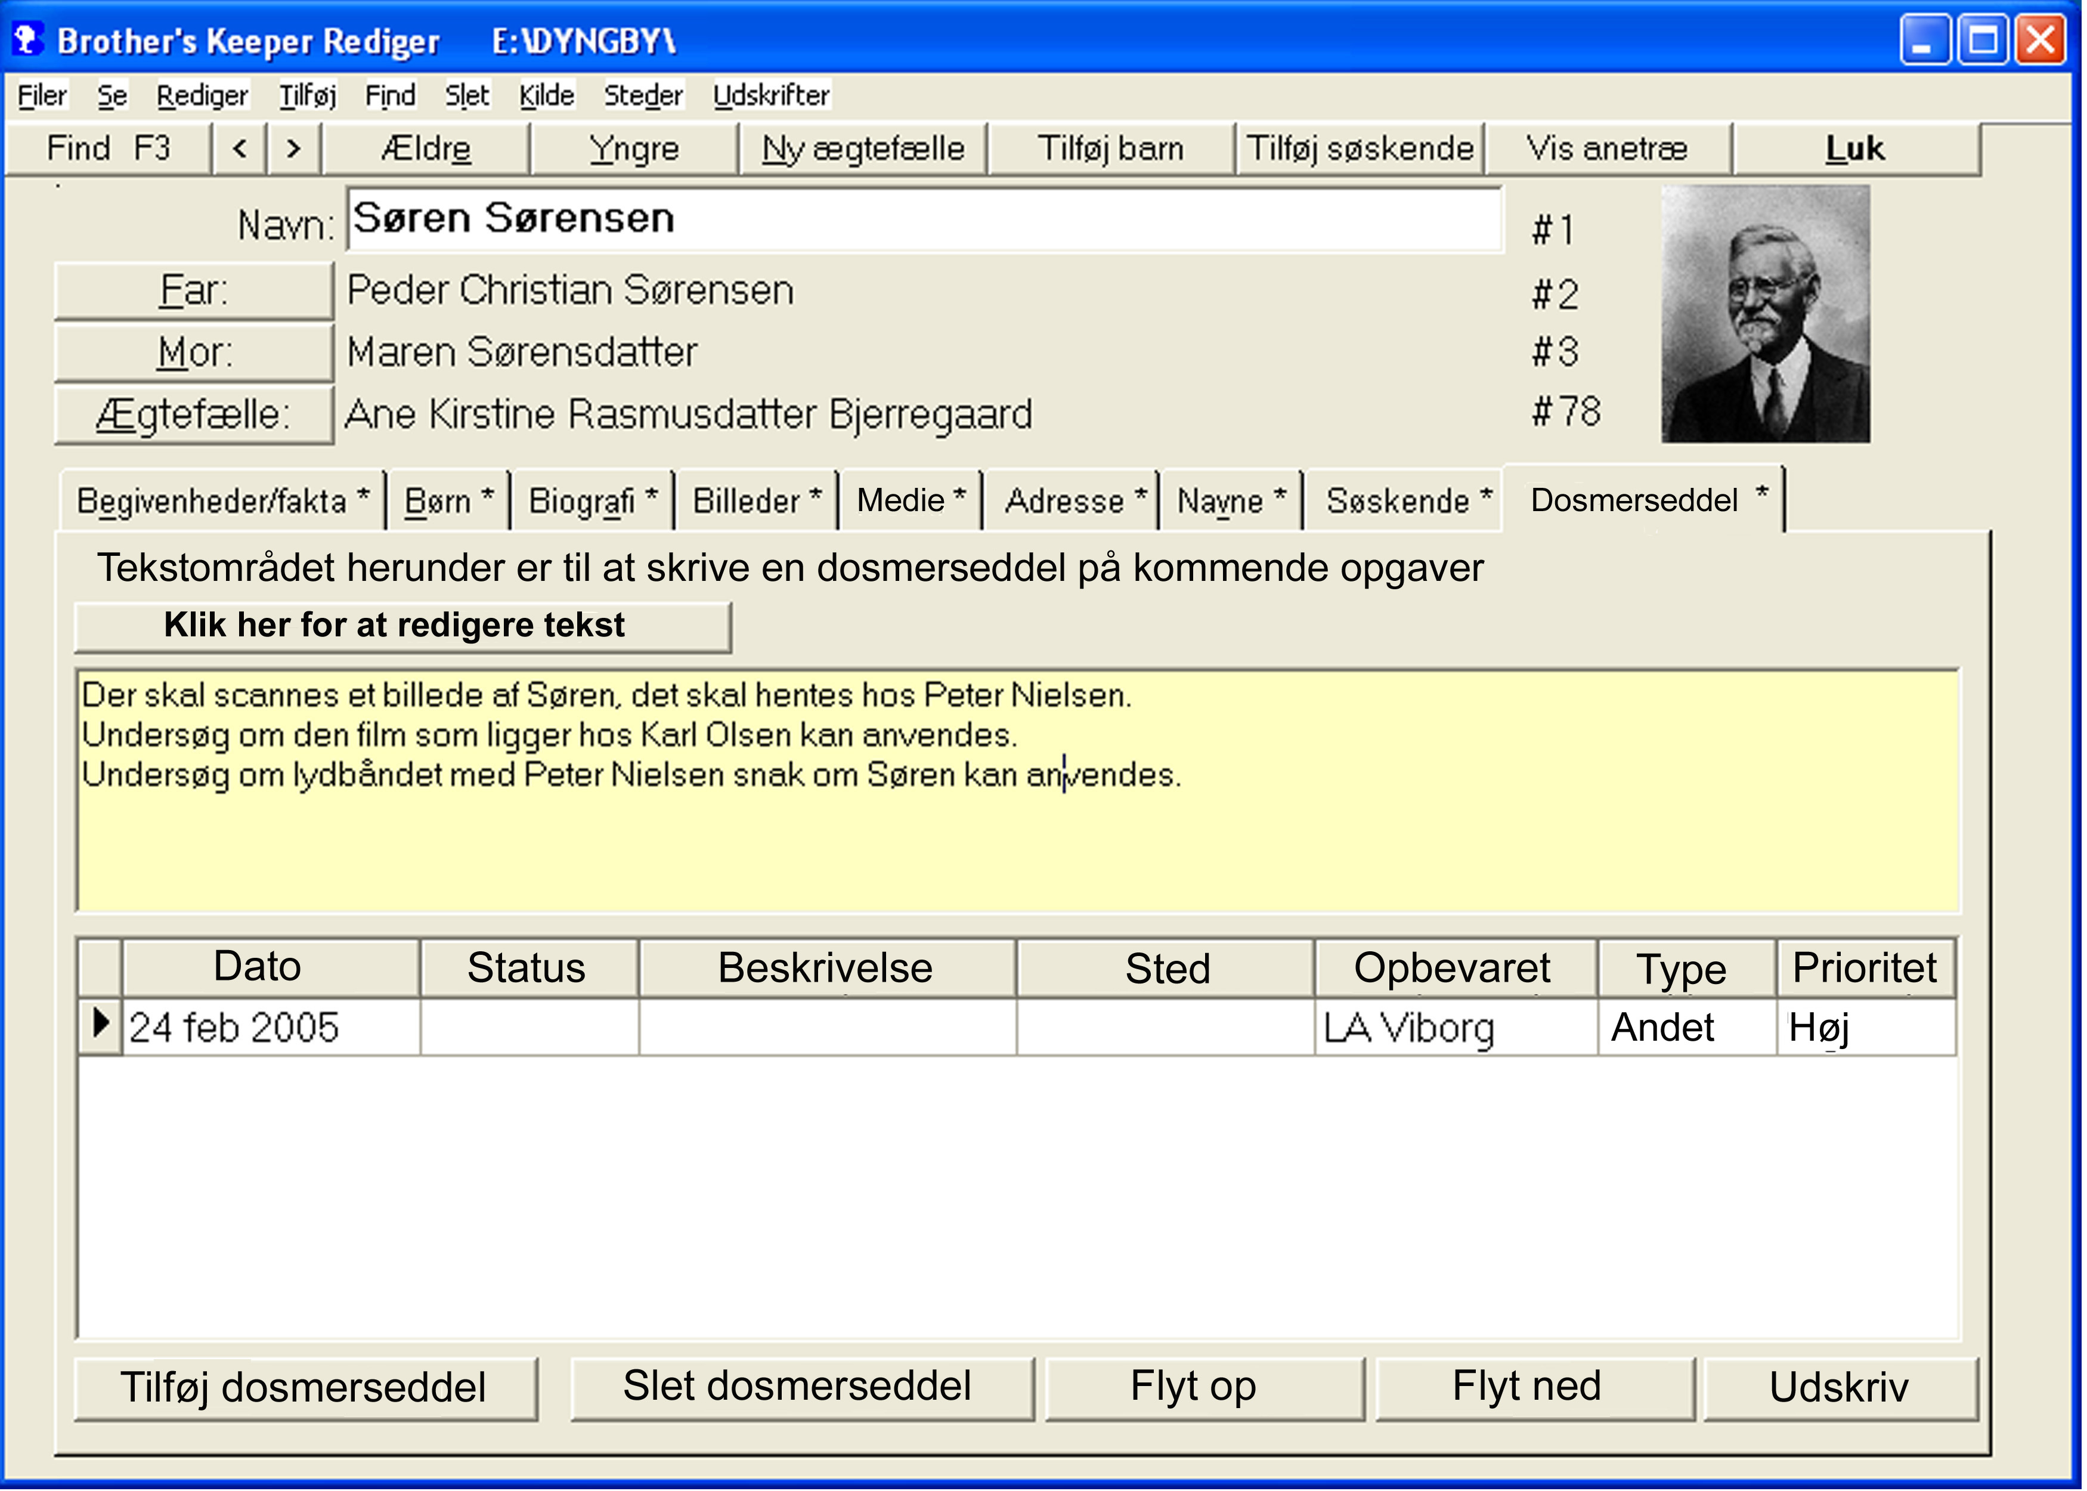Click the Status column header
Viewport: 2087px width, 1491px height.
click(529, 968)
